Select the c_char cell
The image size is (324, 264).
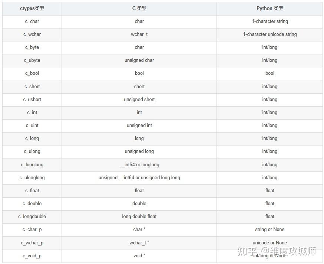click(x=32, y=21)
